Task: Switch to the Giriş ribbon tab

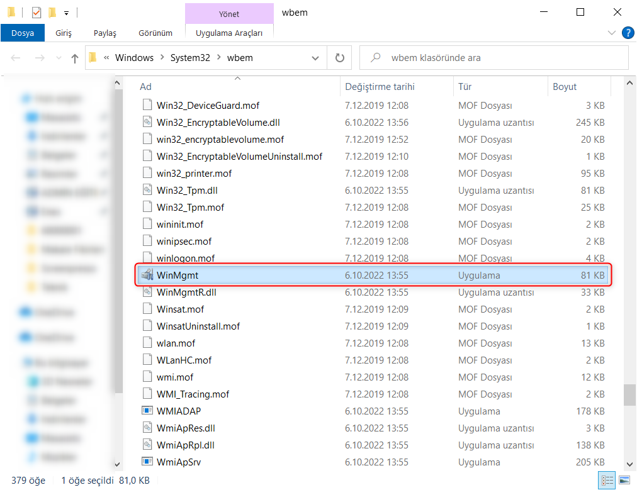Action: click(x=64, y=33)
